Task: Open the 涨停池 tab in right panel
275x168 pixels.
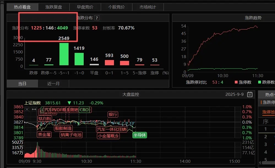Action: coord(268,112)
